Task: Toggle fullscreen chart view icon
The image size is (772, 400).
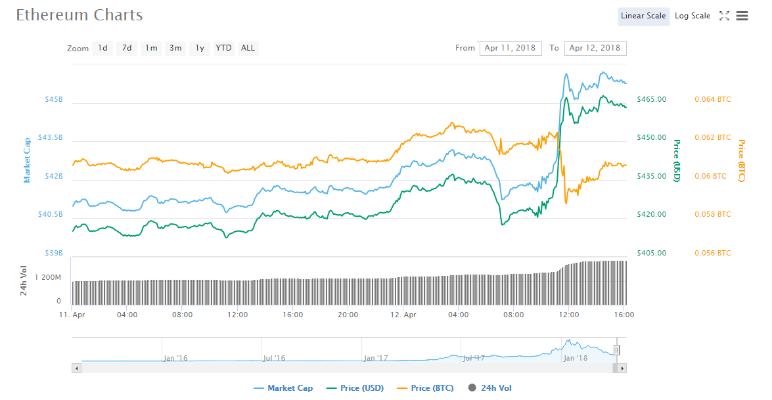Action: pyautogui.click(x=724, y=16)
